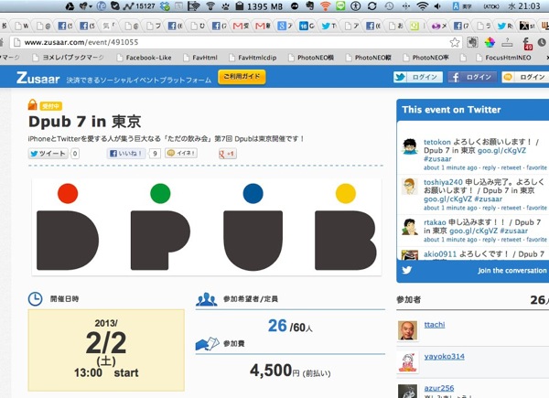Click the menu bar clock 水 21:03
Viewport: 549px width, 398px height.
(x=523, y=6)
